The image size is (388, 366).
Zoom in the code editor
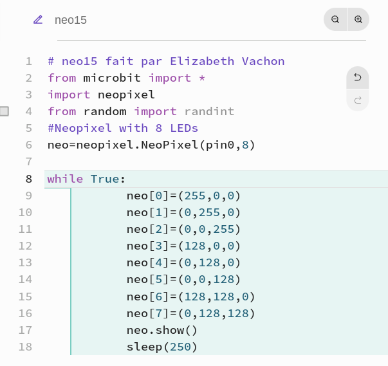click(358, 19)
